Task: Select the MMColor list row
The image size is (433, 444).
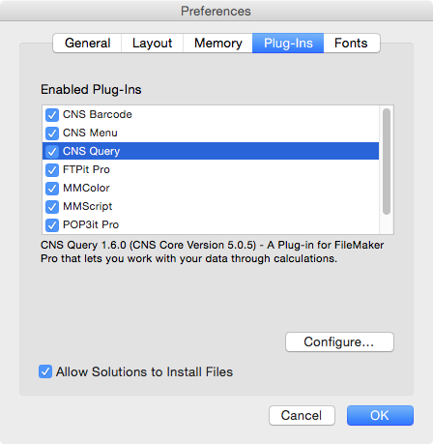Action: 211,188
